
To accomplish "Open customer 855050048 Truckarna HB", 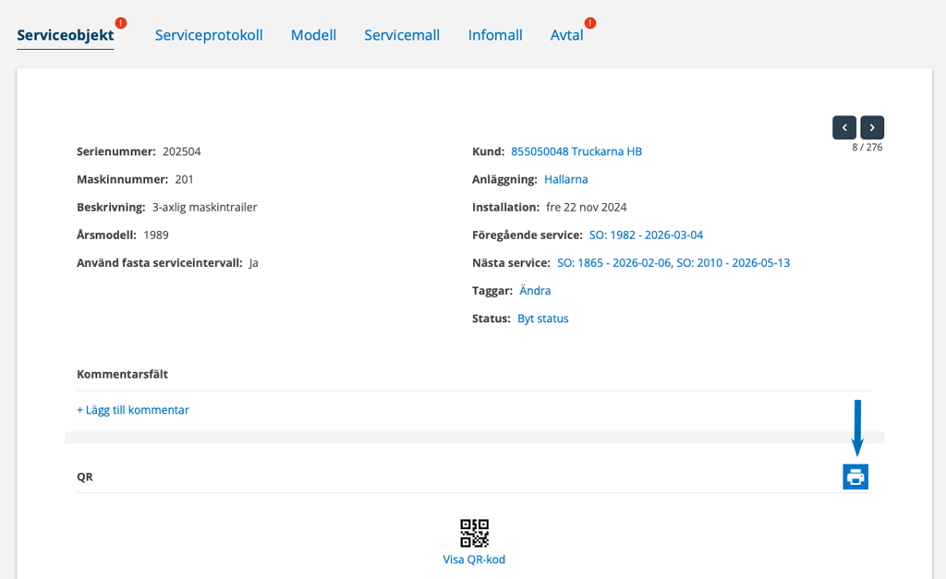I will click(x=576, y=151).
